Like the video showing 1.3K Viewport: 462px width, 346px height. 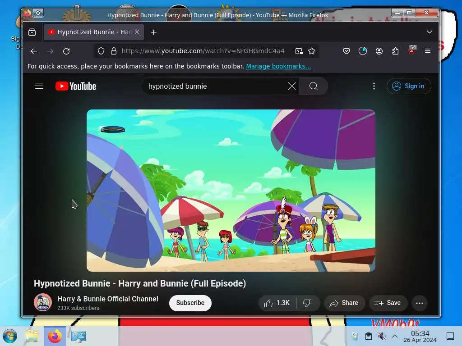point(277,303)
